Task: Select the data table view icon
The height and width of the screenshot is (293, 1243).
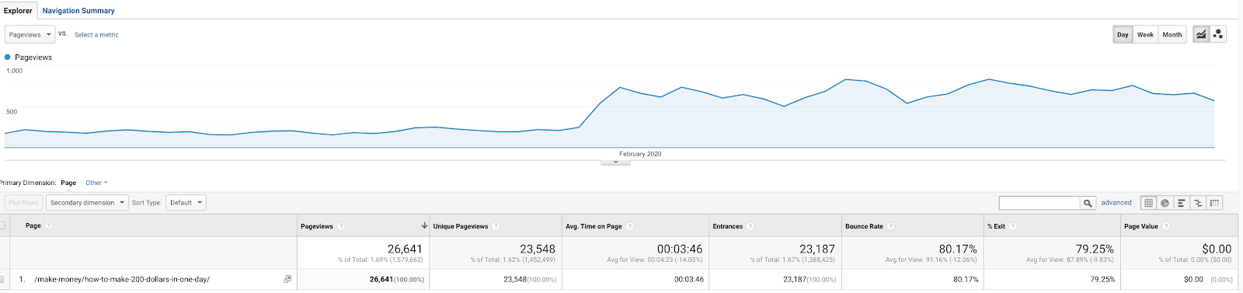Action: pos(1148,203)
